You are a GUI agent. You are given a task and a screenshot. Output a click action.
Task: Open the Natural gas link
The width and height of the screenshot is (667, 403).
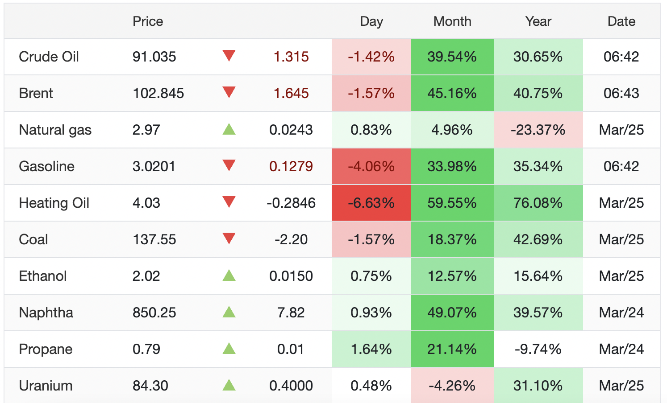[55, 130]
